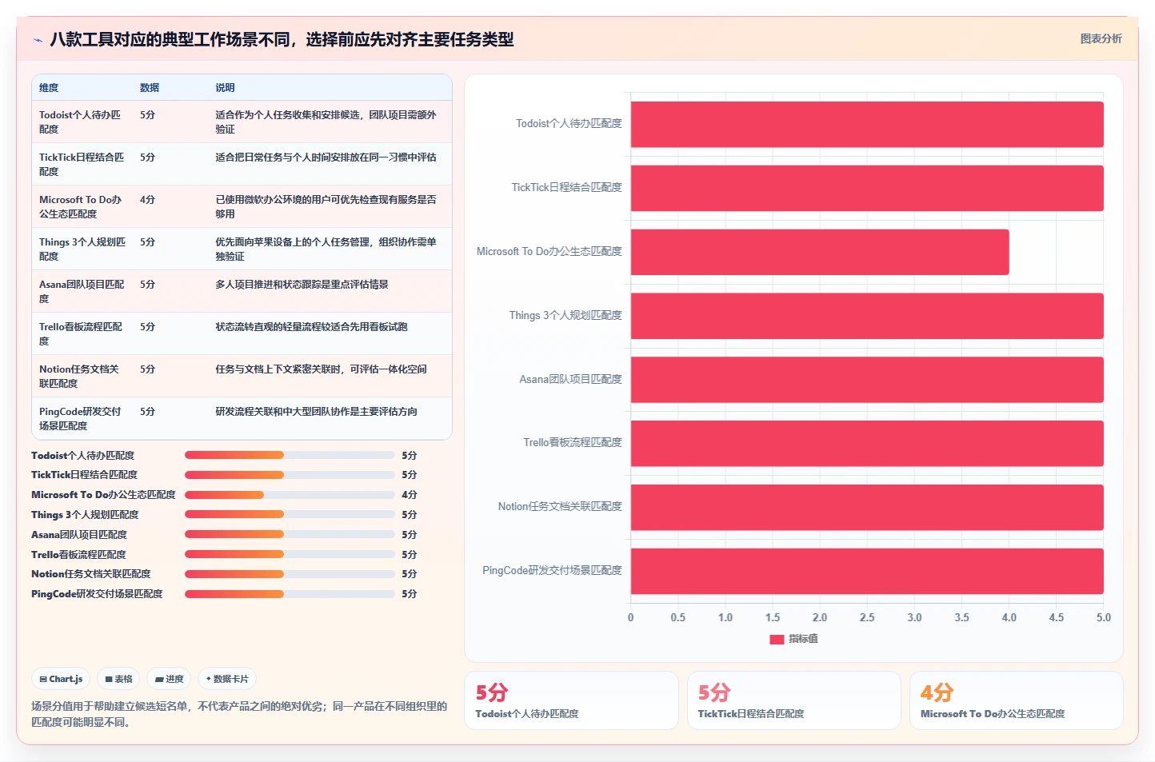The width and height of the screenshot is (1155, 762).
Task: Click the Microsoft To Do办公生态匹配度 table cell
Action: tap(82, 206)
